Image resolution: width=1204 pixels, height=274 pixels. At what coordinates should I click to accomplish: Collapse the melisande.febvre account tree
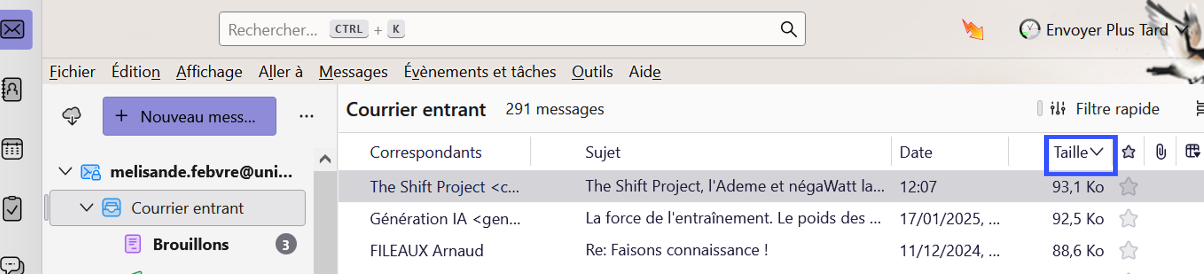[x=66, y=172]
